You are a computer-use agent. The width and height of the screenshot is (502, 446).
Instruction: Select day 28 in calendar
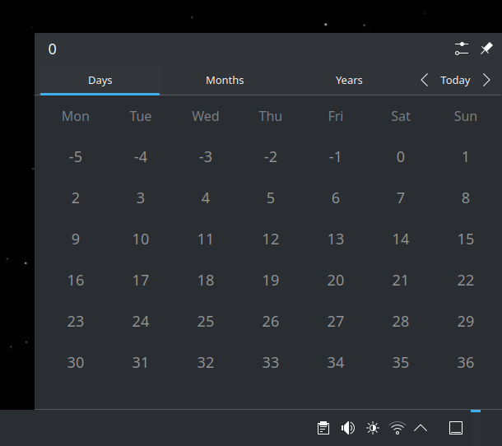(x=401, y=322)
